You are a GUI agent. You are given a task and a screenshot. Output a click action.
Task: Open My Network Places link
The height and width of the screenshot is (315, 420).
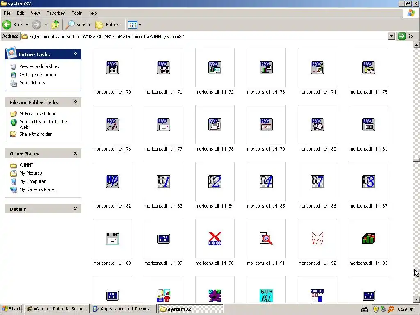pyautogui.click(x=38, y=189)
